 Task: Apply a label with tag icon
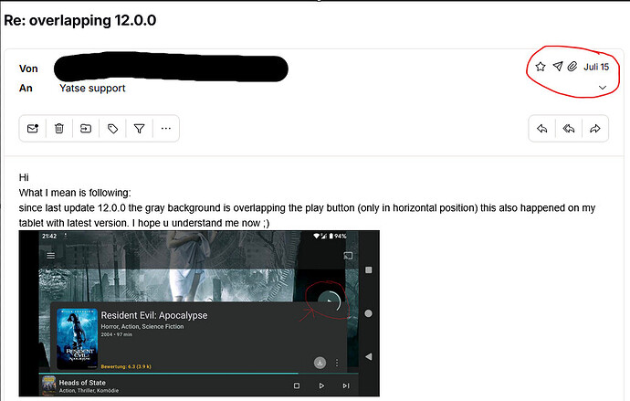click(112, 129)
